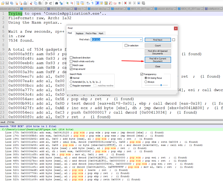Screen dimensions: 223x181
Task: Click Find All in Current Document
Action: [x=158, y=60]
